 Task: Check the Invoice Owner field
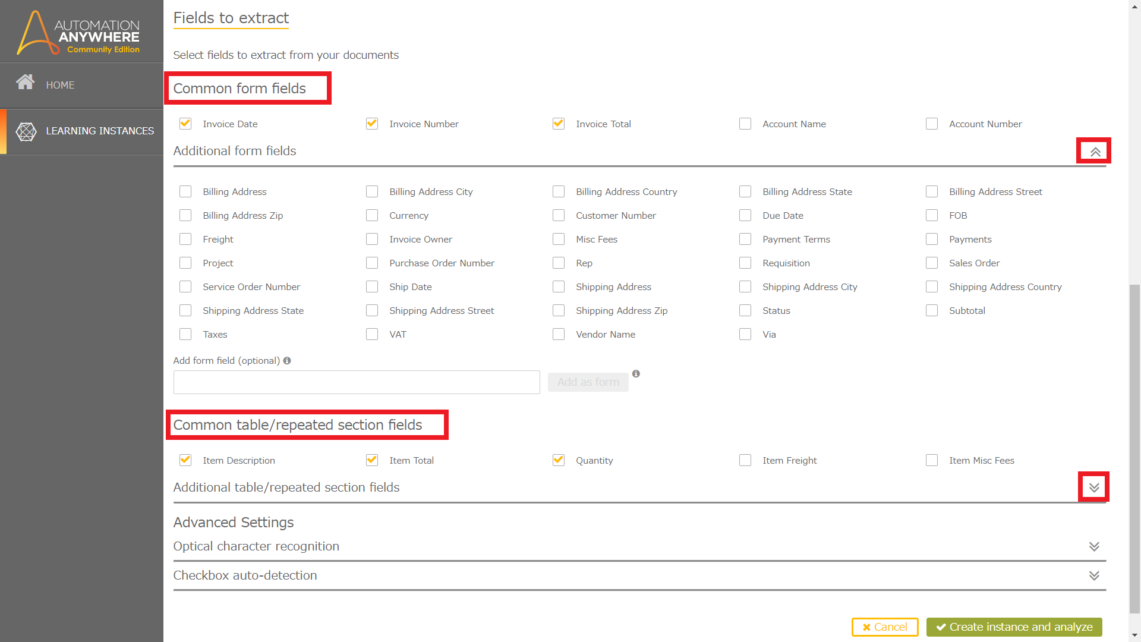[372, 239]
